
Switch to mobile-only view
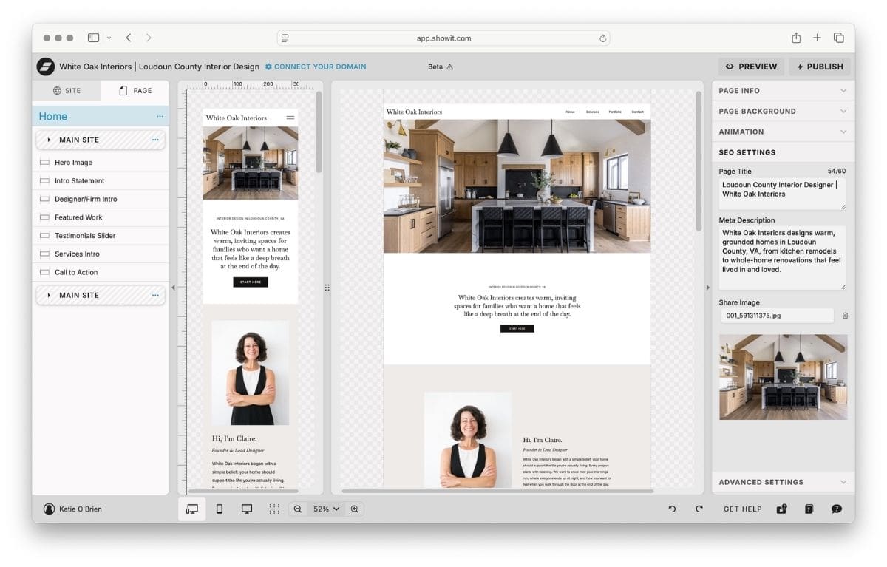220,509
